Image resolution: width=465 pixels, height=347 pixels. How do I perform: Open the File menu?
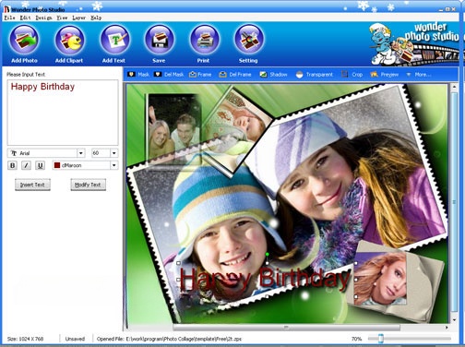coord(9,18)
